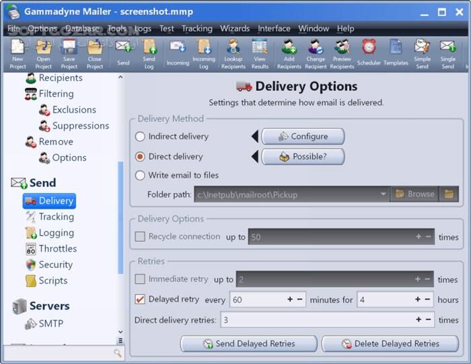Image resolution: width=471 pixels, height=364 pixels.
Task: Open the Wizards menu
Action: (235, 28)
